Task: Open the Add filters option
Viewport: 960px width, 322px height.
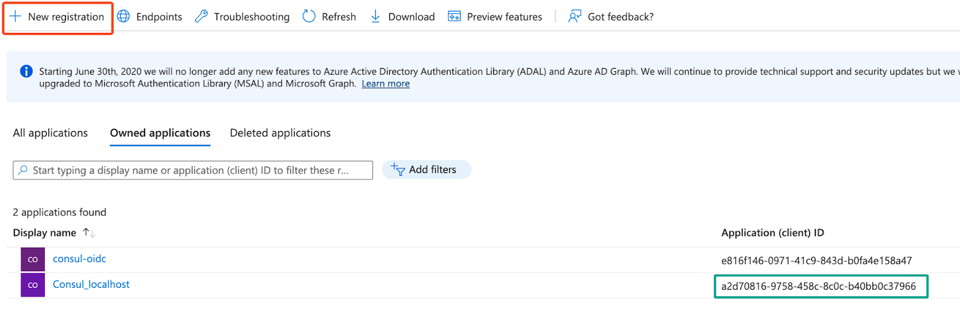Action: point(426,170)
